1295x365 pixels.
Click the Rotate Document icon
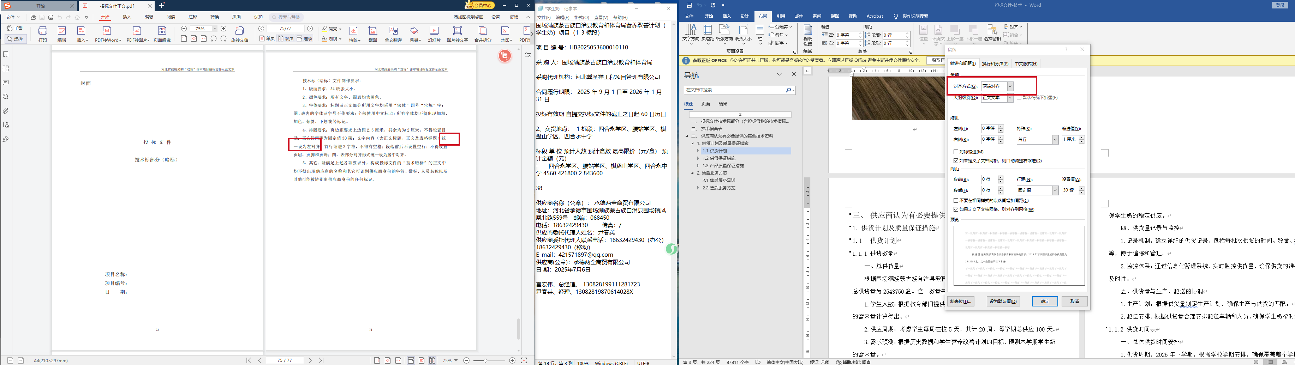[x=240, y=34]
